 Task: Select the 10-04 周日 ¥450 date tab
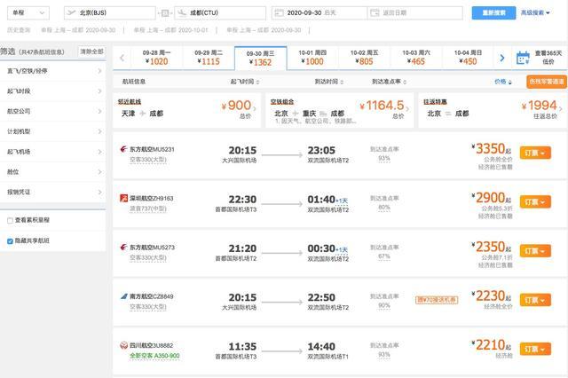[468, 58]
